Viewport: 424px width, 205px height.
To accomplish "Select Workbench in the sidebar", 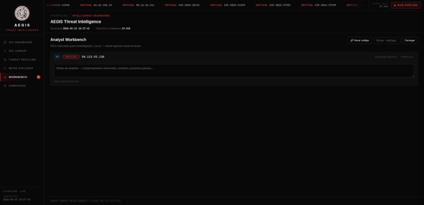I will pyautogui.click(x=22, y=77).
